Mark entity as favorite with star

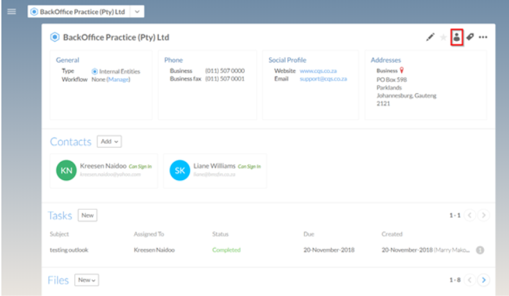tap(443, 38)
